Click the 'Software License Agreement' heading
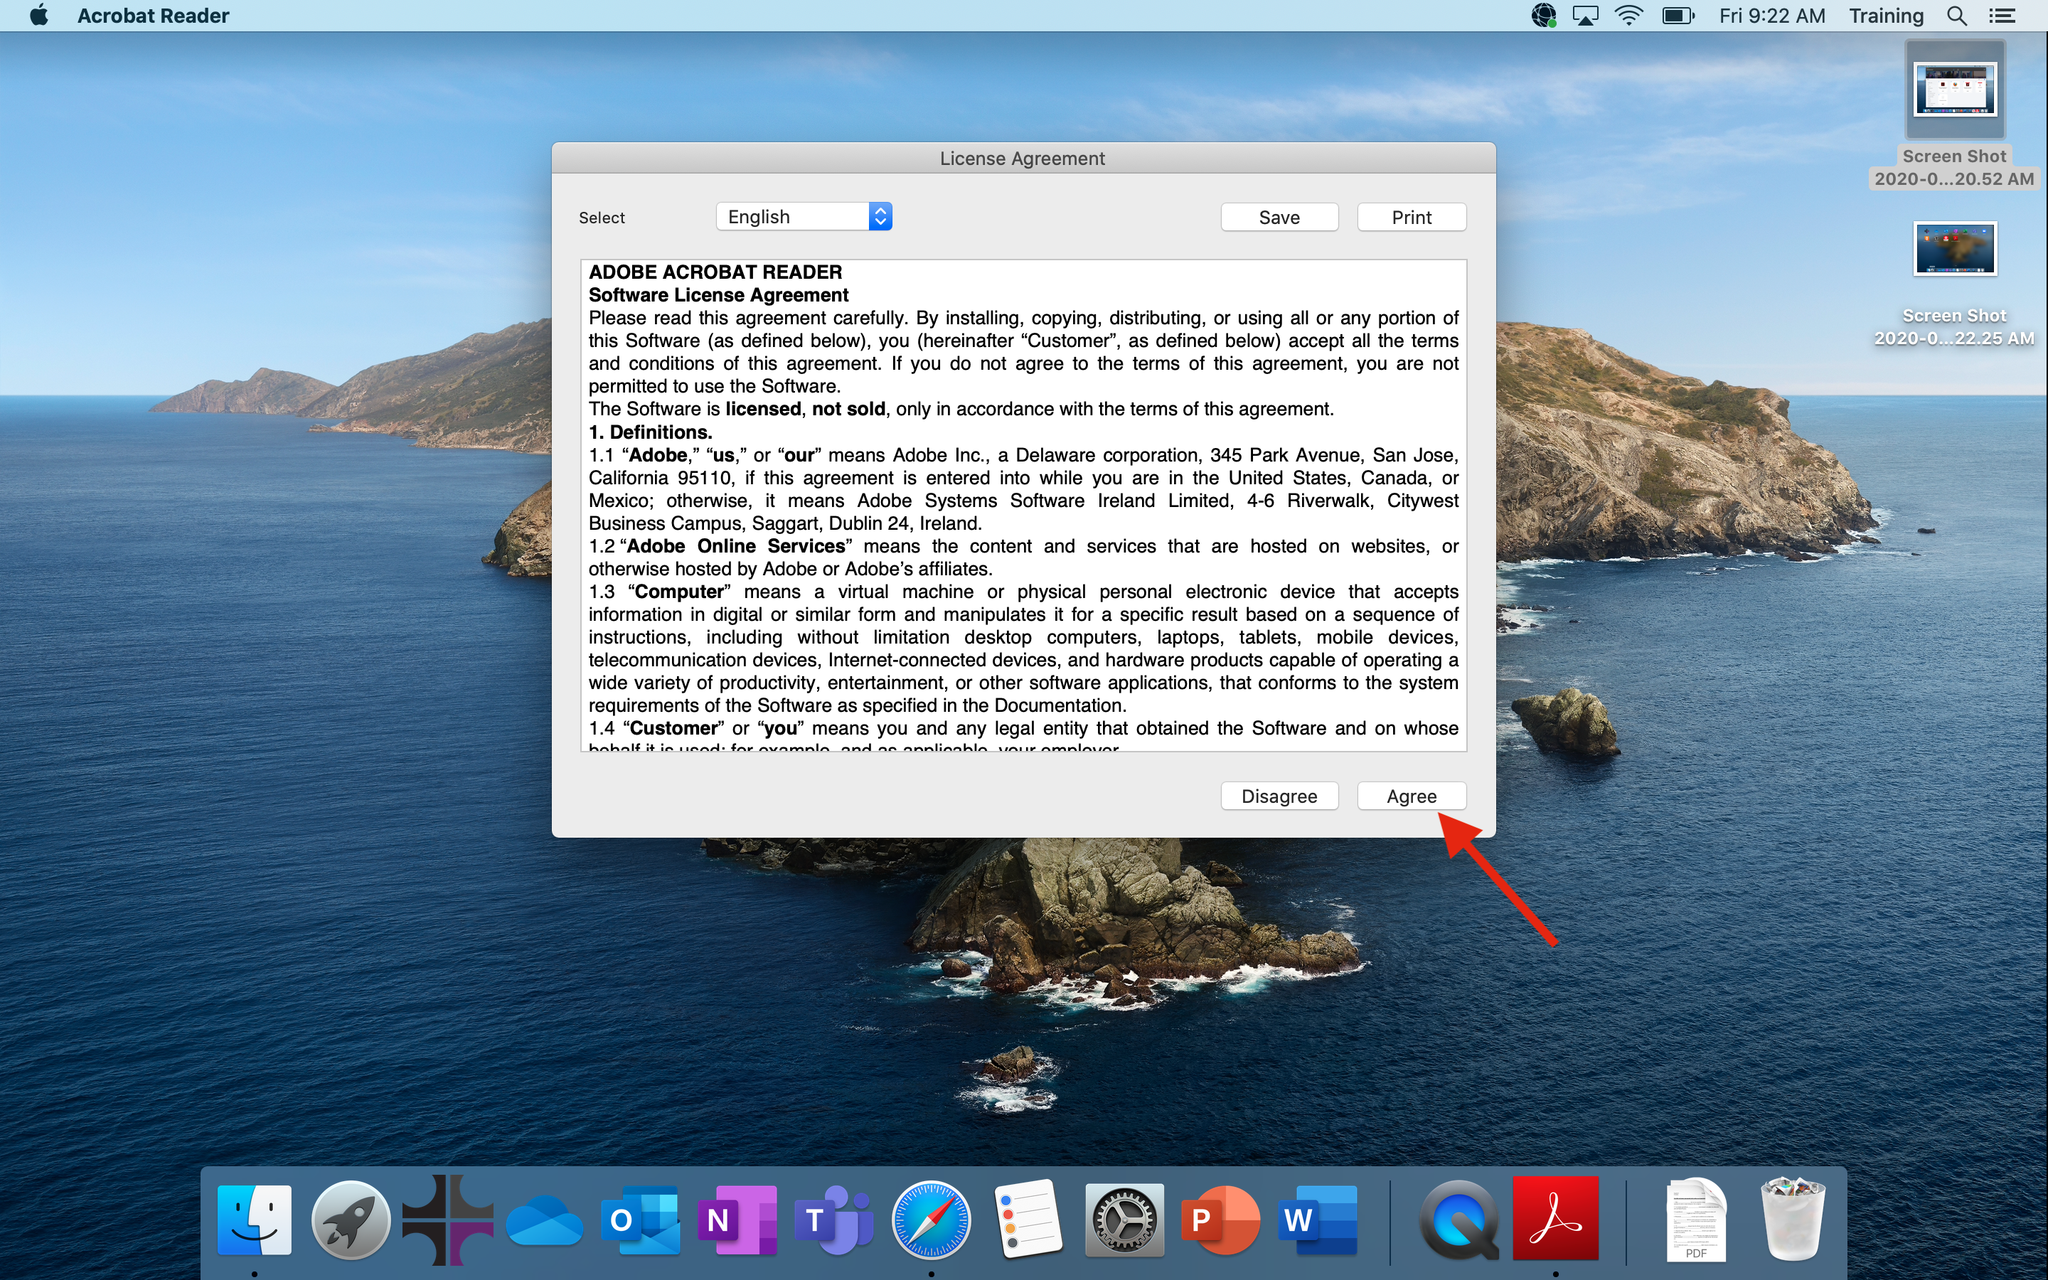 tap(718, 294)
